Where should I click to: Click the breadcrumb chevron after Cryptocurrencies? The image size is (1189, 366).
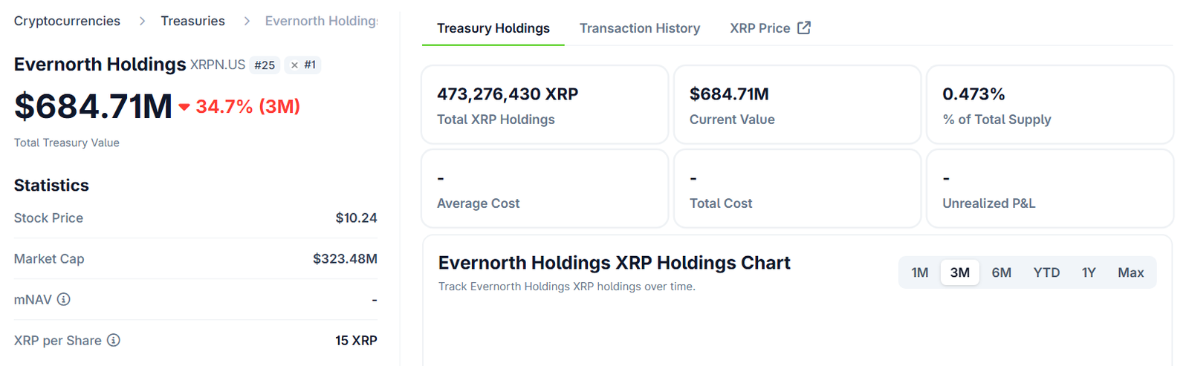142,21
